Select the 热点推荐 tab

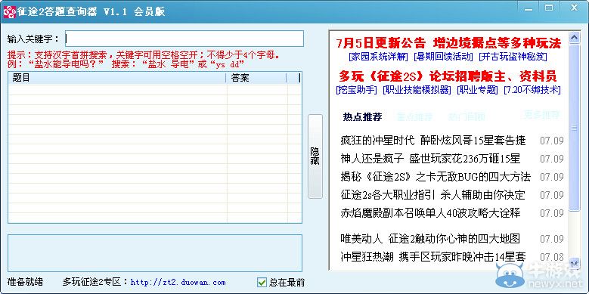point(362,117)
